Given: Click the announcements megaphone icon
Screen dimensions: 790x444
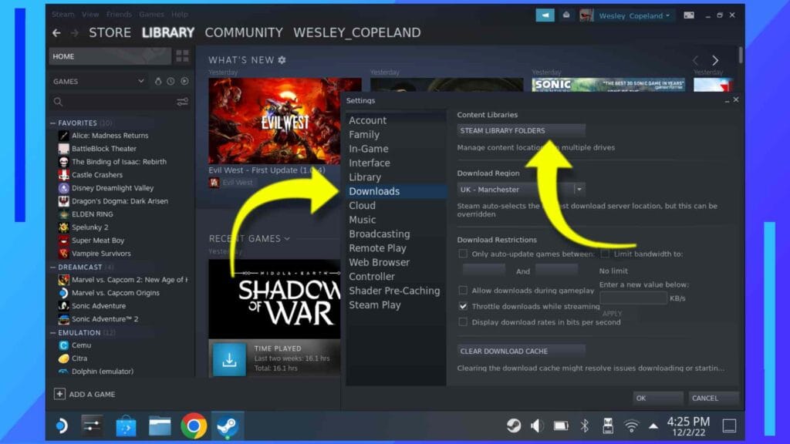Looking at the screenshot, I should coord(545,15).
